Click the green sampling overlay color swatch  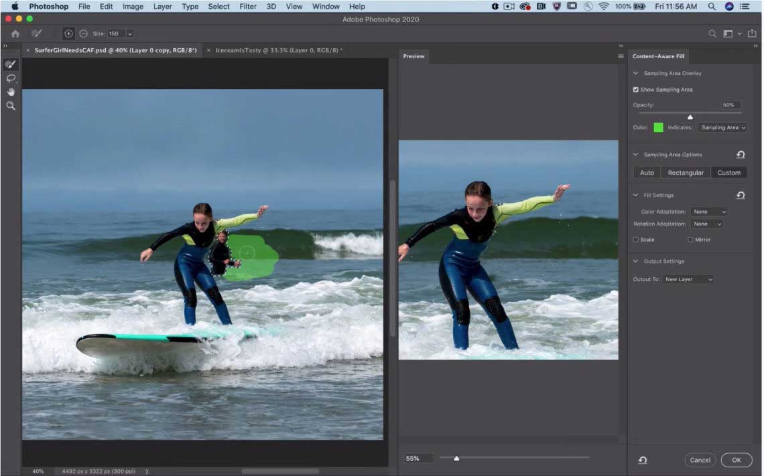(x=658, y=127)
